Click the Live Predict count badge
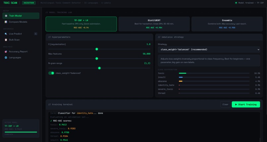267x142 pixels. coord(35,34)
